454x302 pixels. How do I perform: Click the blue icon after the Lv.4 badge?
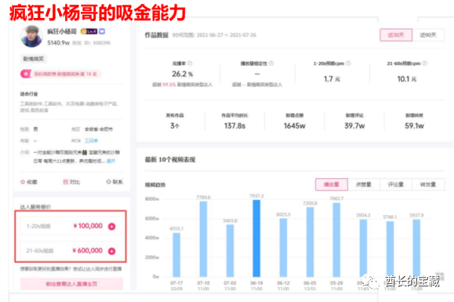(x=102, y=31)
